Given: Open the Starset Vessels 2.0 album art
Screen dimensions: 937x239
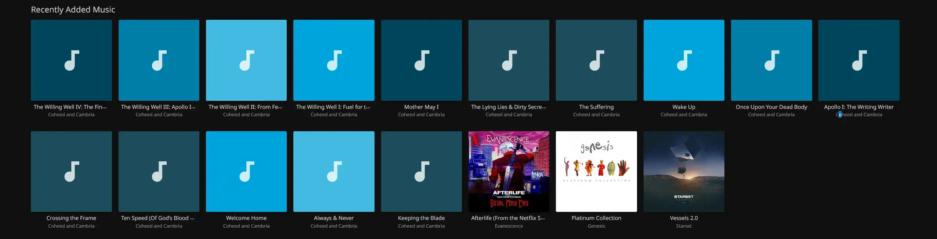Looking at the screenshot, I should click(x=684, y=171).
